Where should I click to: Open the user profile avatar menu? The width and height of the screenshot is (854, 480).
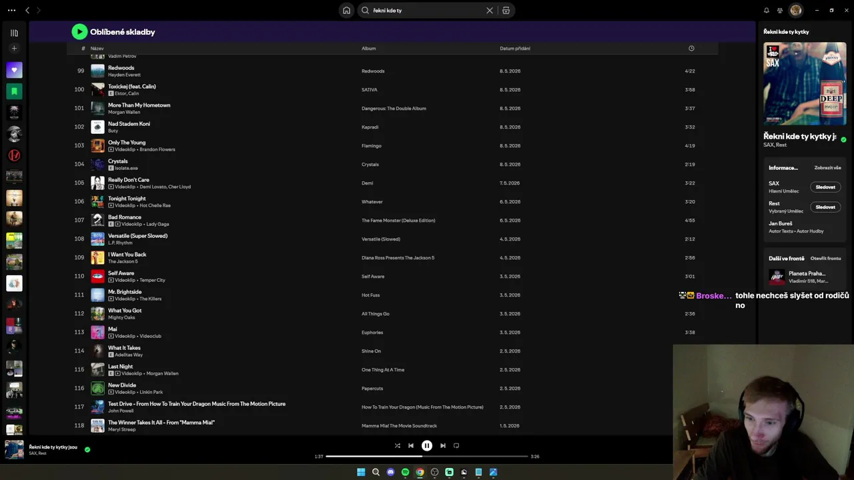(x=795, y=11)
